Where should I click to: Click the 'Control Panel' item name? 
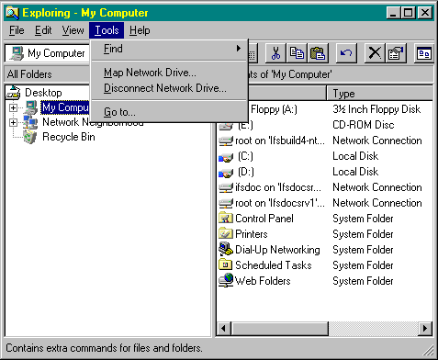[x=264, y=219]
